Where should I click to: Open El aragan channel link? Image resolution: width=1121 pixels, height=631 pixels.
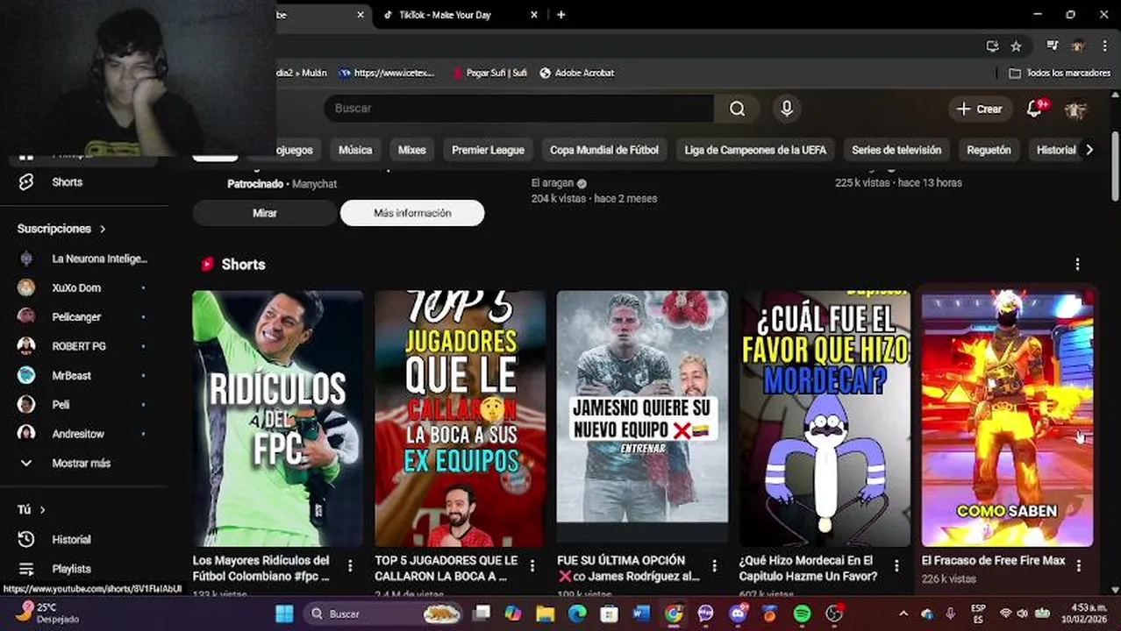click(x=553, y=183)
